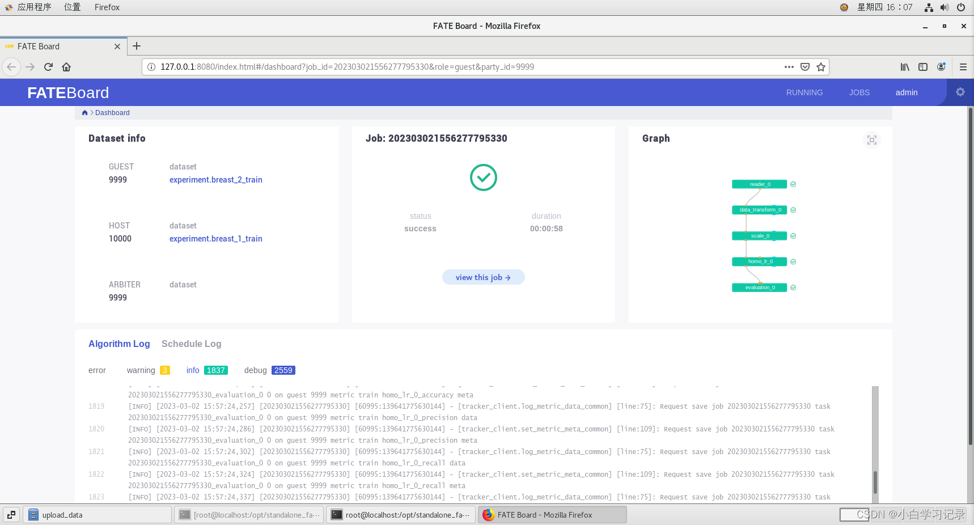Screen dimensions: 974x525
Task: Select the scale_0 graph node
Action: pyautogui.click(x=759, y=236)
